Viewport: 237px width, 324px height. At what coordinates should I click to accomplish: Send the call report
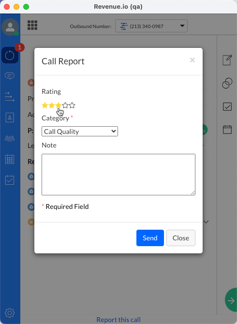[x=150, y=238]
